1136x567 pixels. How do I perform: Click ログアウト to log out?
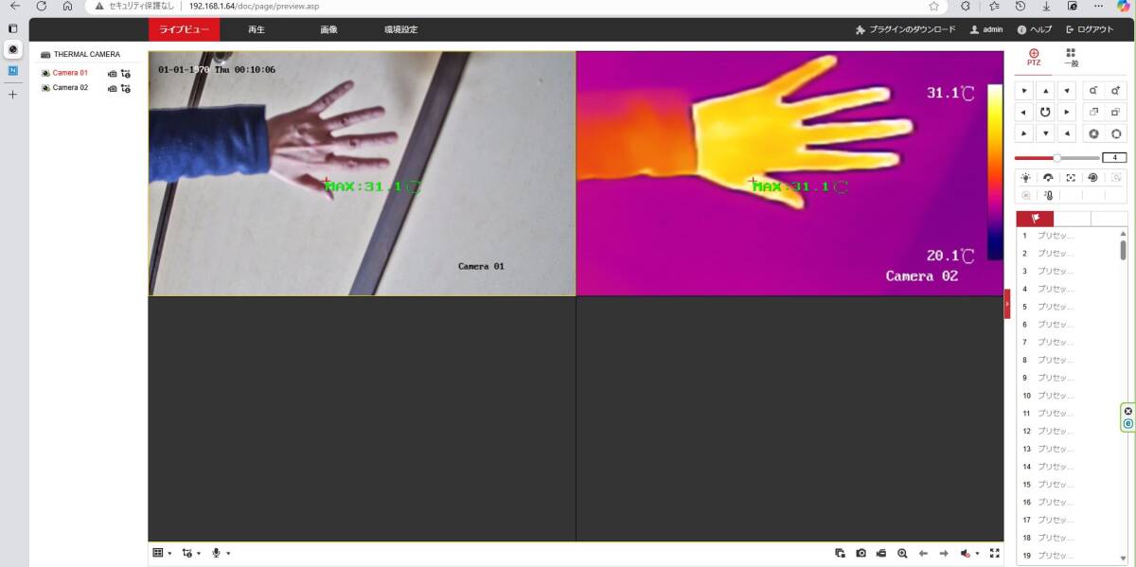[x=1090, y=29]
